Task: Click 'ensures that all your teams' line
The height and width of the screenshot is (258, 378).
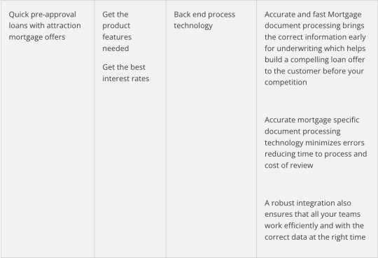Action: tap(312, 214)
